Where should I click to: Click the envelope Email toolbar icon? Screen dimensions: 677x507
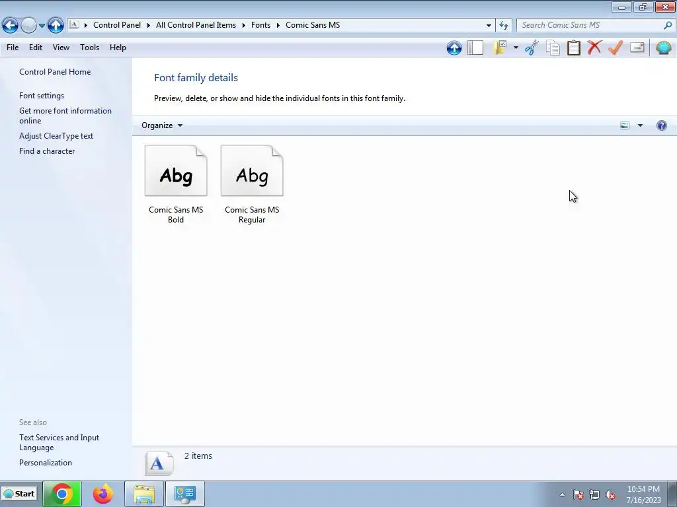(637, 48)
